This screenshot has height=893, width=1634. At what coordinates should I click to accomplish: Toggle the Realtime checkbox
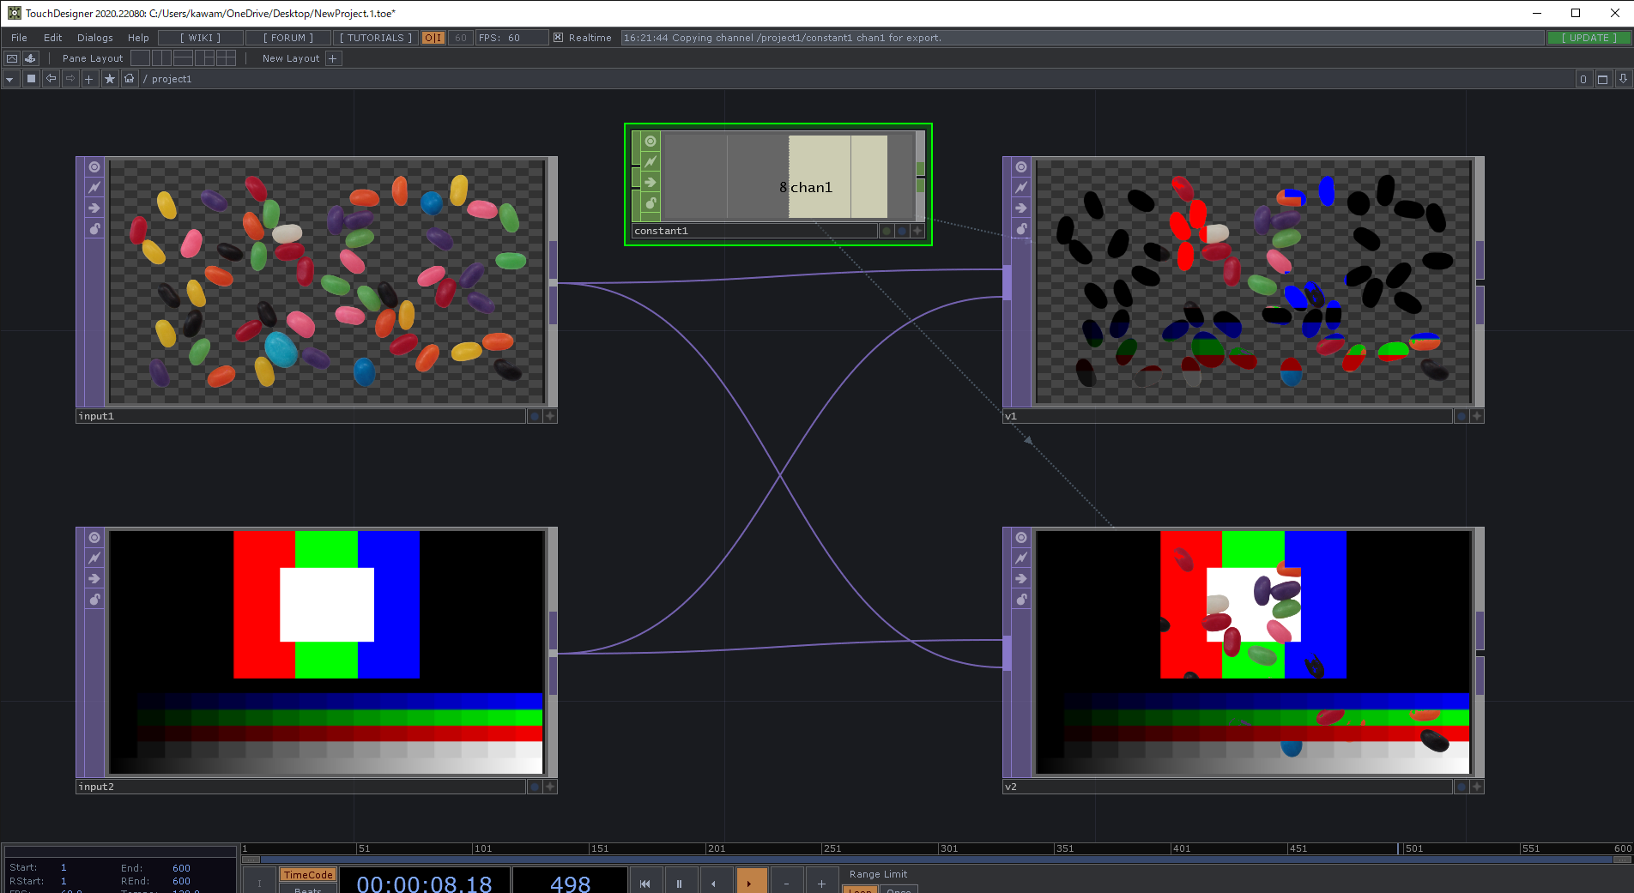click(x=558, y=38)
